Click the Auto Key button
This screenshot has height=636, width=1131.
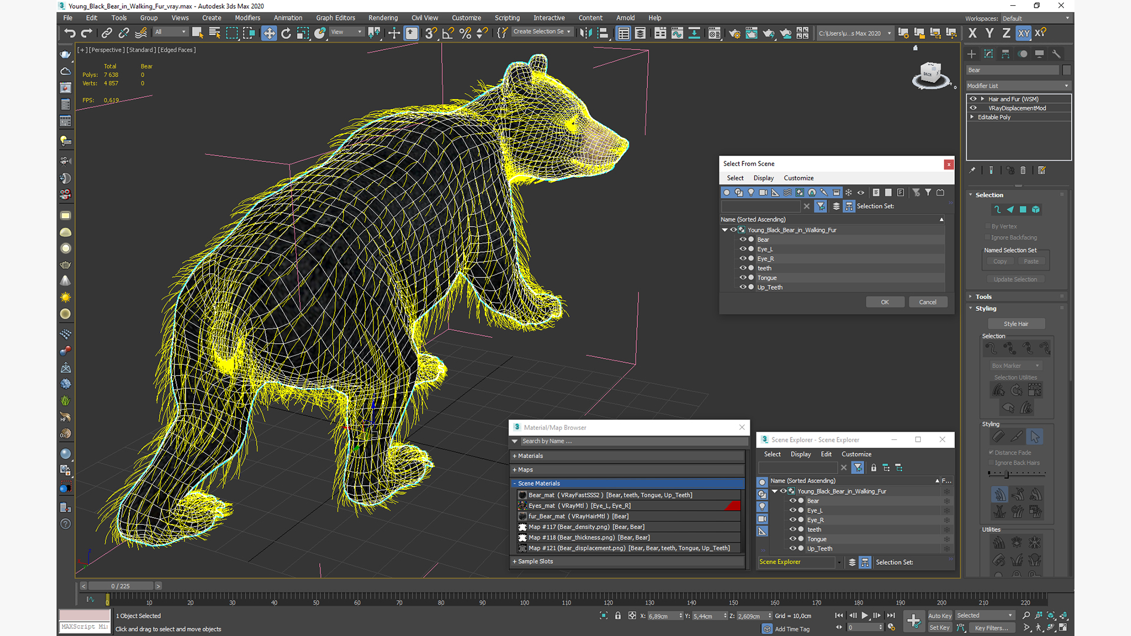point(940,616)
